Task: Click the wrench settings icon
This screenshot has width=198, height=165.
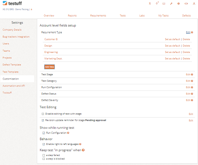Action: point(171,3)
